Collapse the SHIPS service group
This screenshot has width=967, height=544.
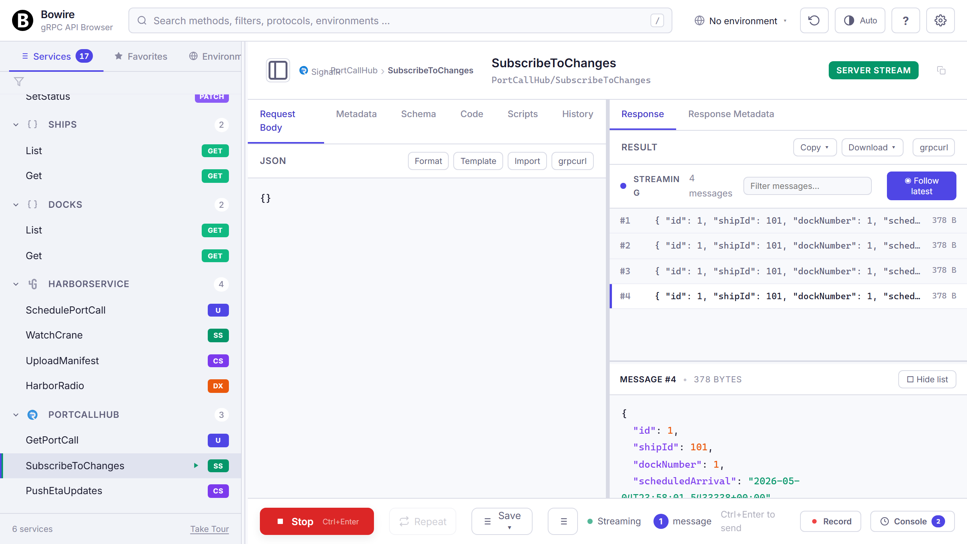pyautogui.click(x=16, y=125)
